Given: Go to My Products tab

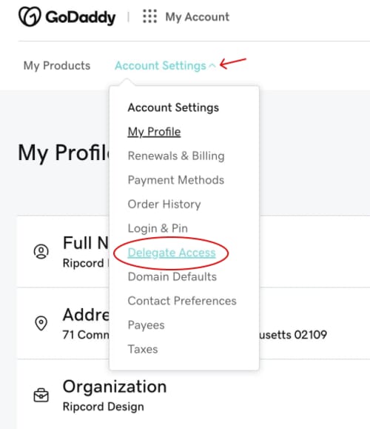Looking at the screenshot, I should click(x=57, y=66).
